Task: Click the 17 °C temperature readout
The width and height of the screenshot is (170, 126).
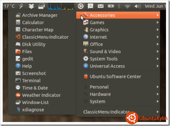Action: point(9,6)
